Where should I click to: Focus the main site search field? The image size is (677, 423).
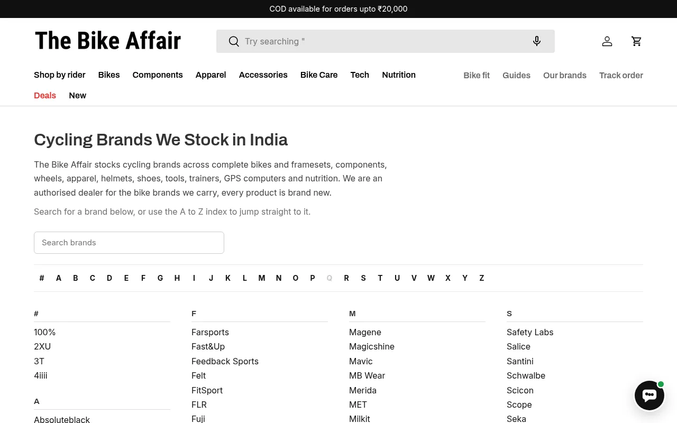point(386,41)
